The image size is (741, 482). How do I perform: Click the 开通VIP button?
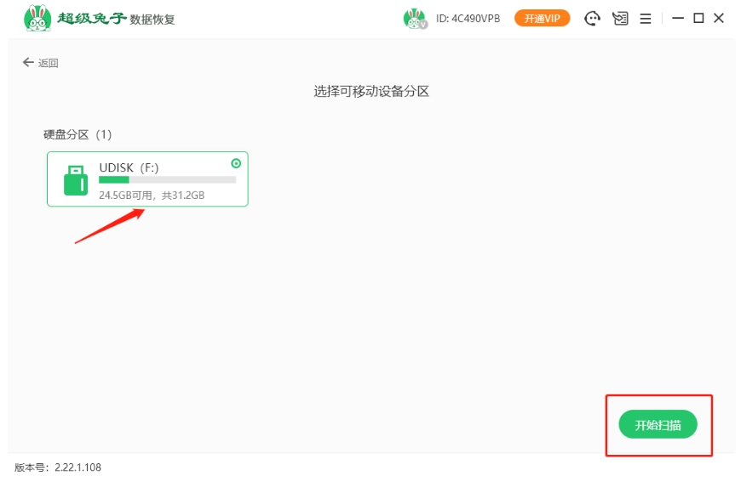(542, 19)
